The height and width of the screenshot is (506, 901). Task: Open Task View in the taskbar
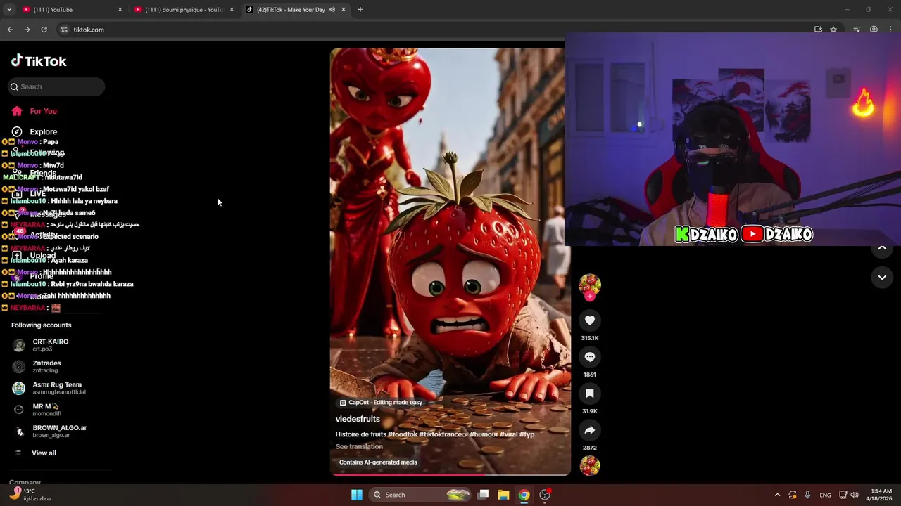[483, 495]
